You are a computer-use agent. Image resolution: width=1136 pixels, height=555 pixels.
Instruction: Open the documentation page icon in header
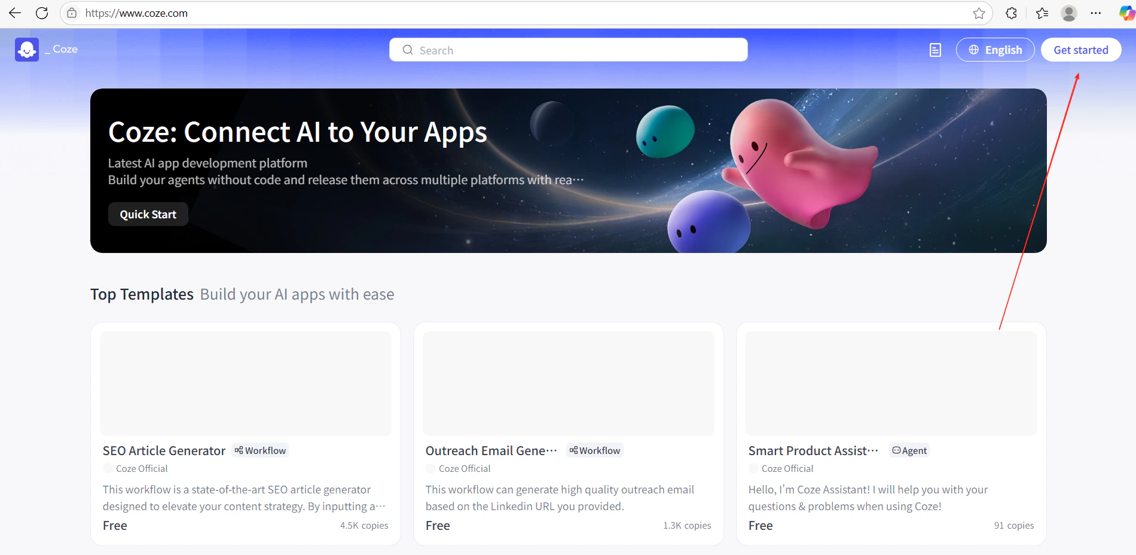point(936,50)
